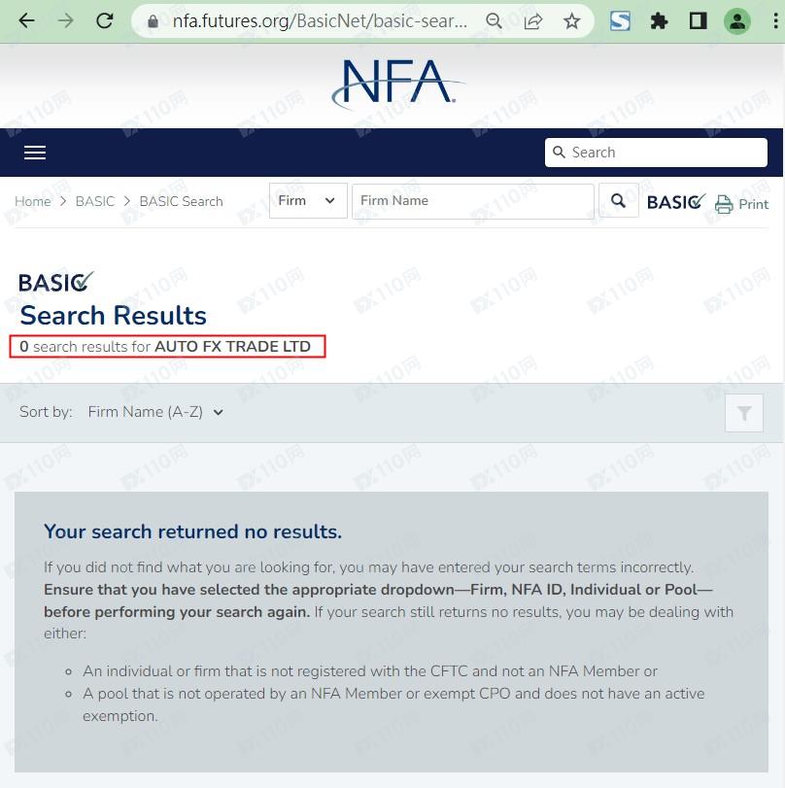Screen dimensions: 785x788
Task: Open the Sort by Firm Name (A-Z) dropdown
Action: point(155,412)
